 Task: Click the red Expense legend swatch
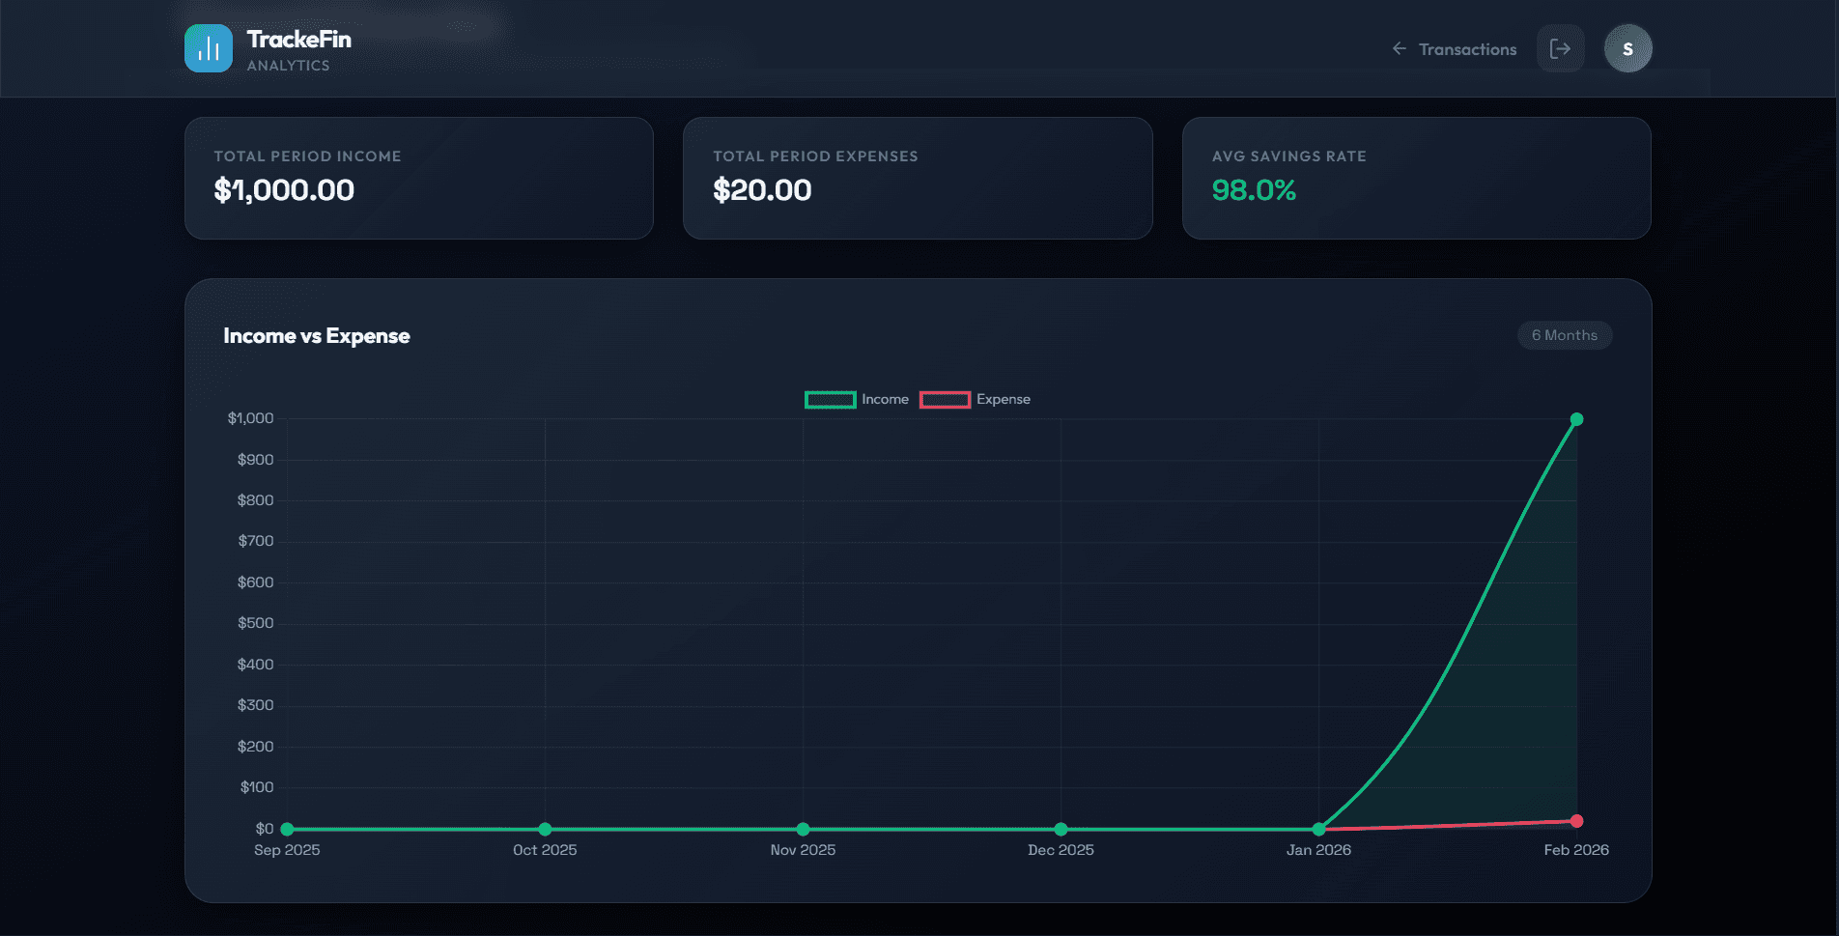click(945, 399)
